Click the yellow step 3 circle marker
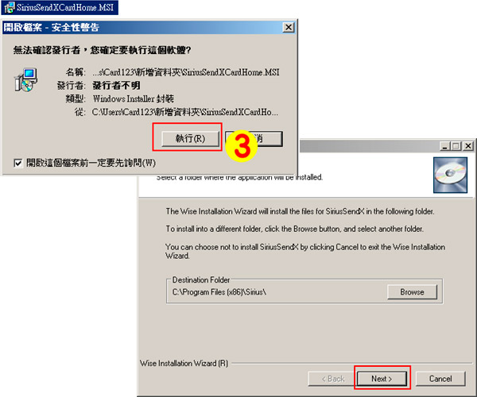This screenshot has width=477, height=397. coord(242,146)
